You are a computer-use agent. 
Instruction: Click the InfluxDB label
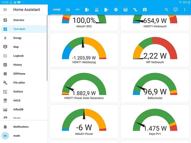[x=18, y=110]
